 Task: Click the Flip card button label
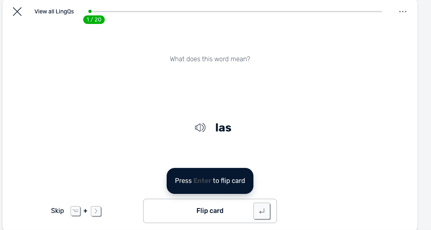tap(210, 211)
